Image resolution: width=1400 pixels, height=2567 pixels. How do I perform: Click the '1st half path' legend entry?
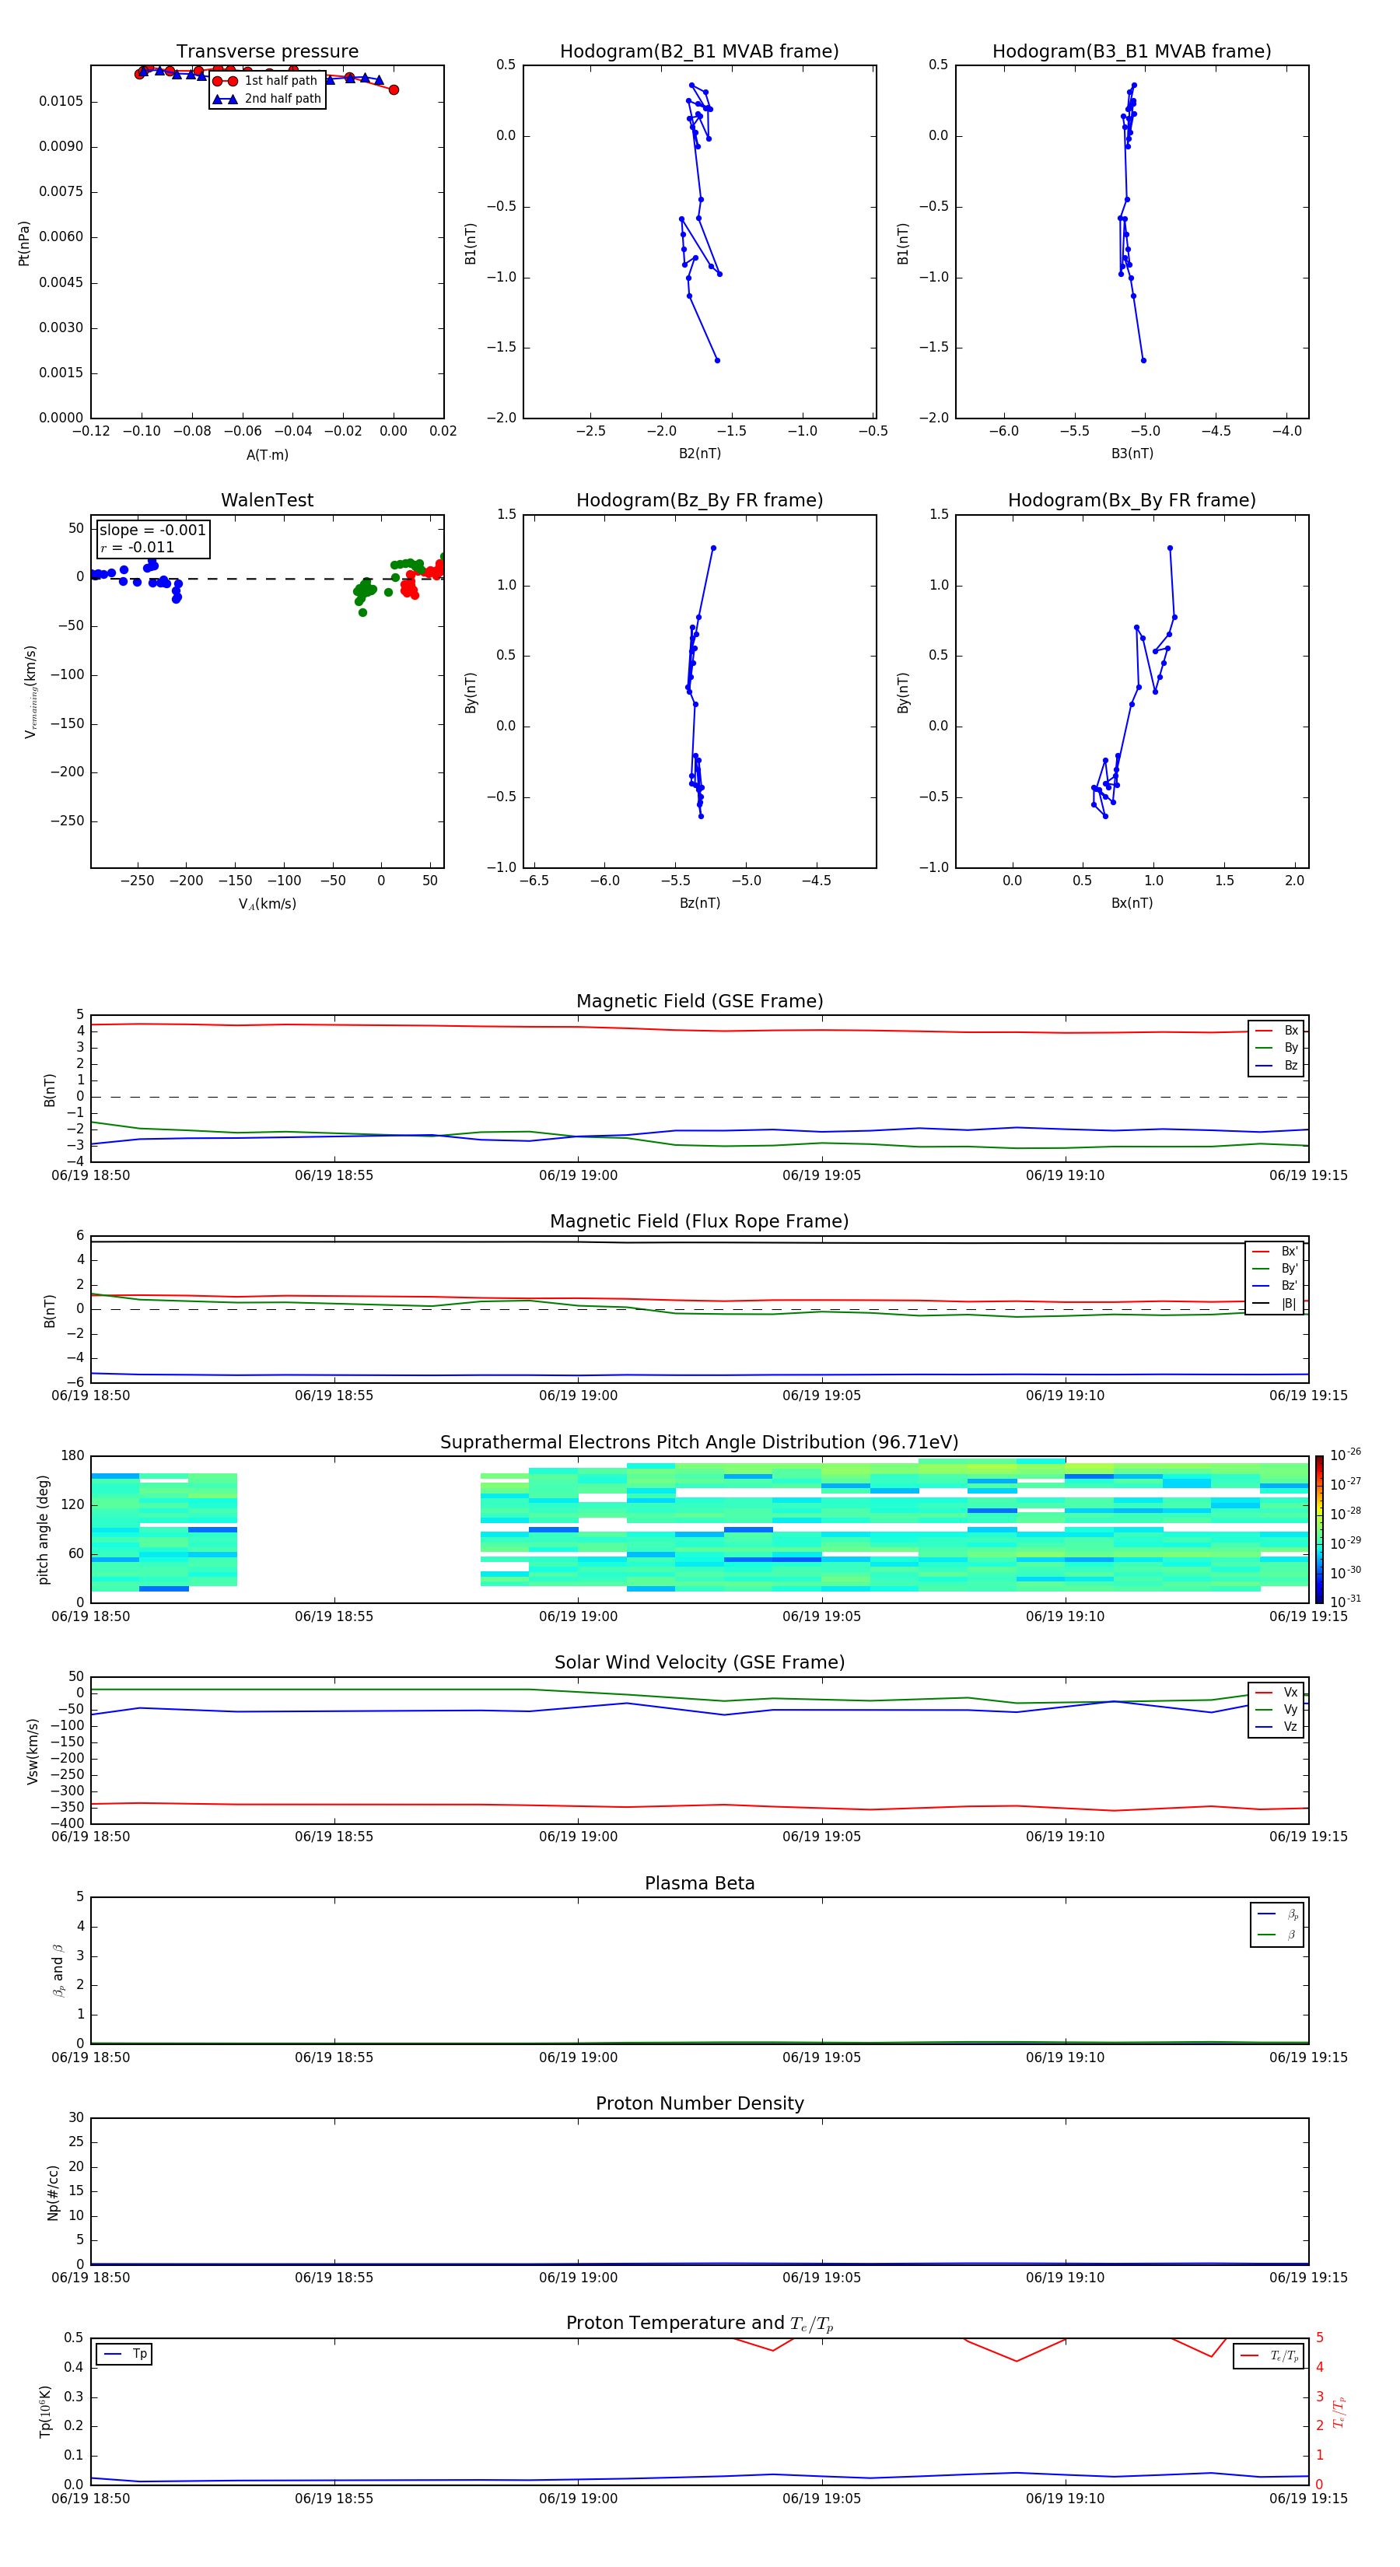pos(265,81)
